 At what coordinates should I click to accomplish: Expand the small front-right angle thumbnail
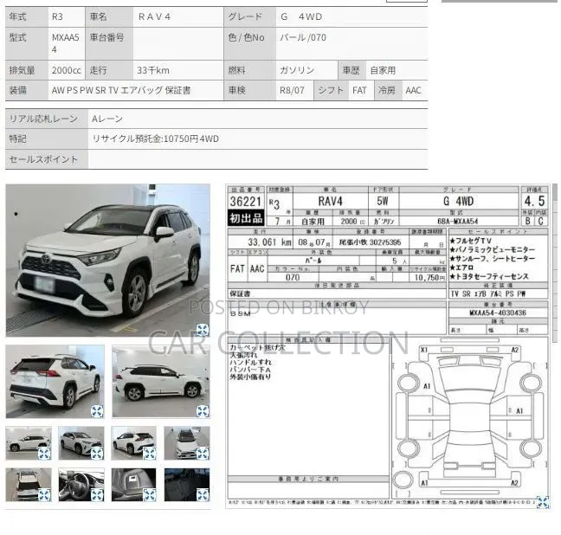coord(97,454)
